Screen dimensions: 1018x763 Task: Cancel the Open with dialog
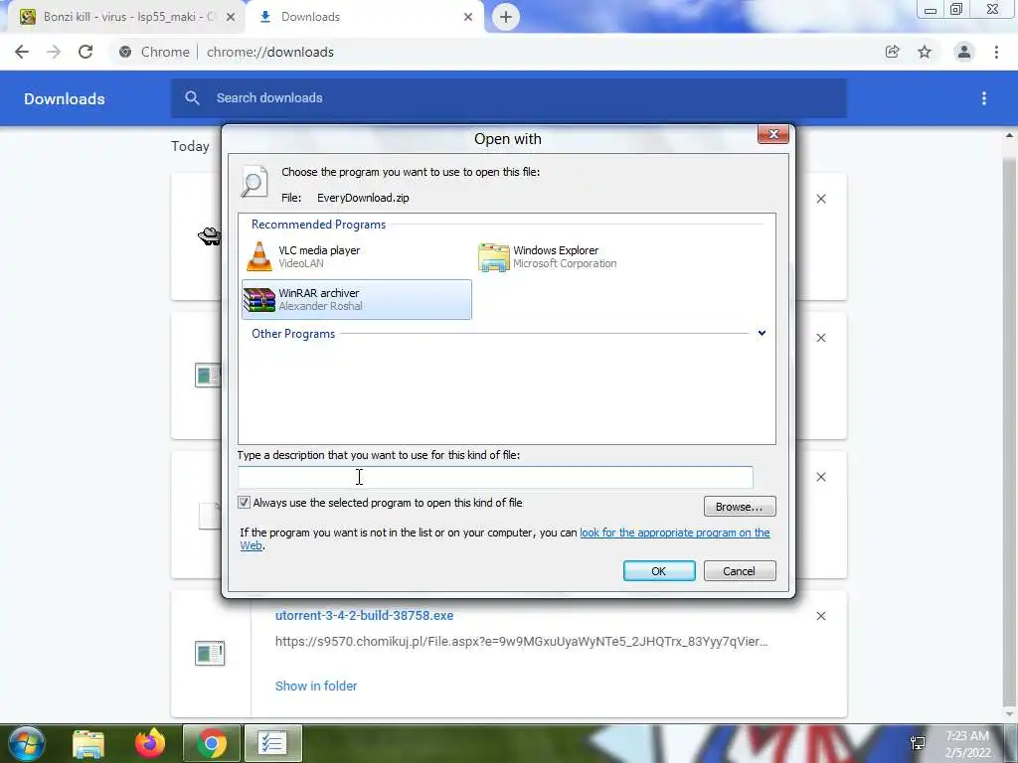pyautogui.click(x=740, y=571)
